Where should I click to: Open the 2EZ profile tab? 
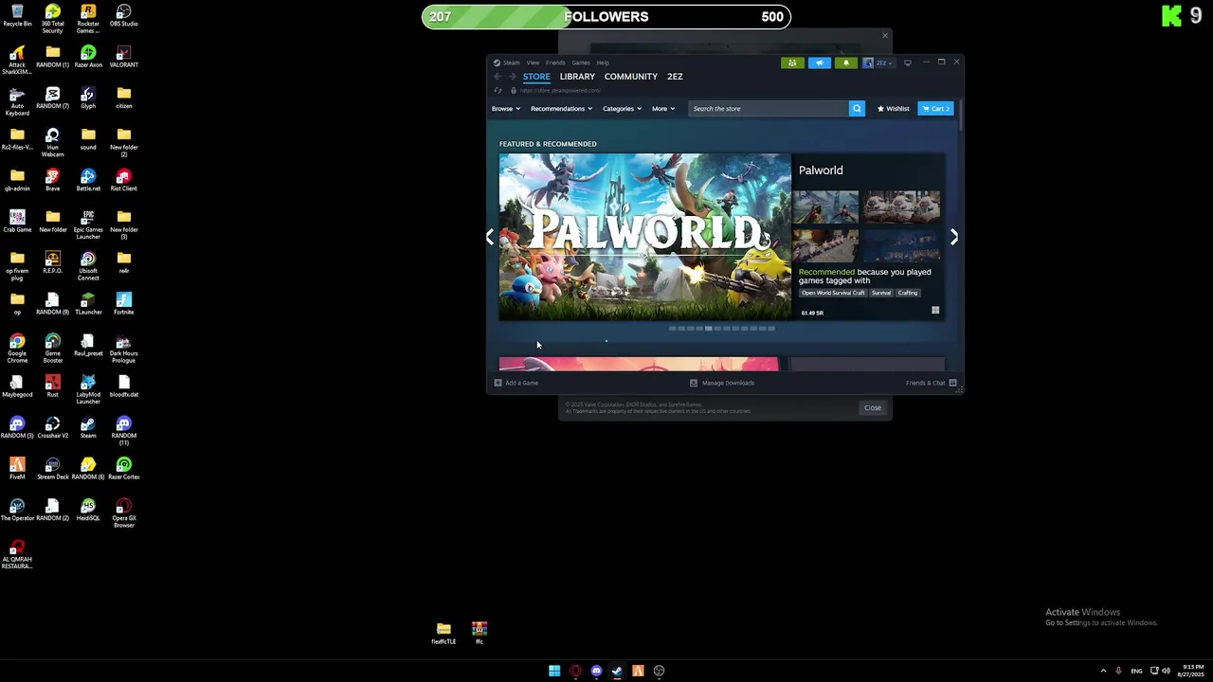675,77
